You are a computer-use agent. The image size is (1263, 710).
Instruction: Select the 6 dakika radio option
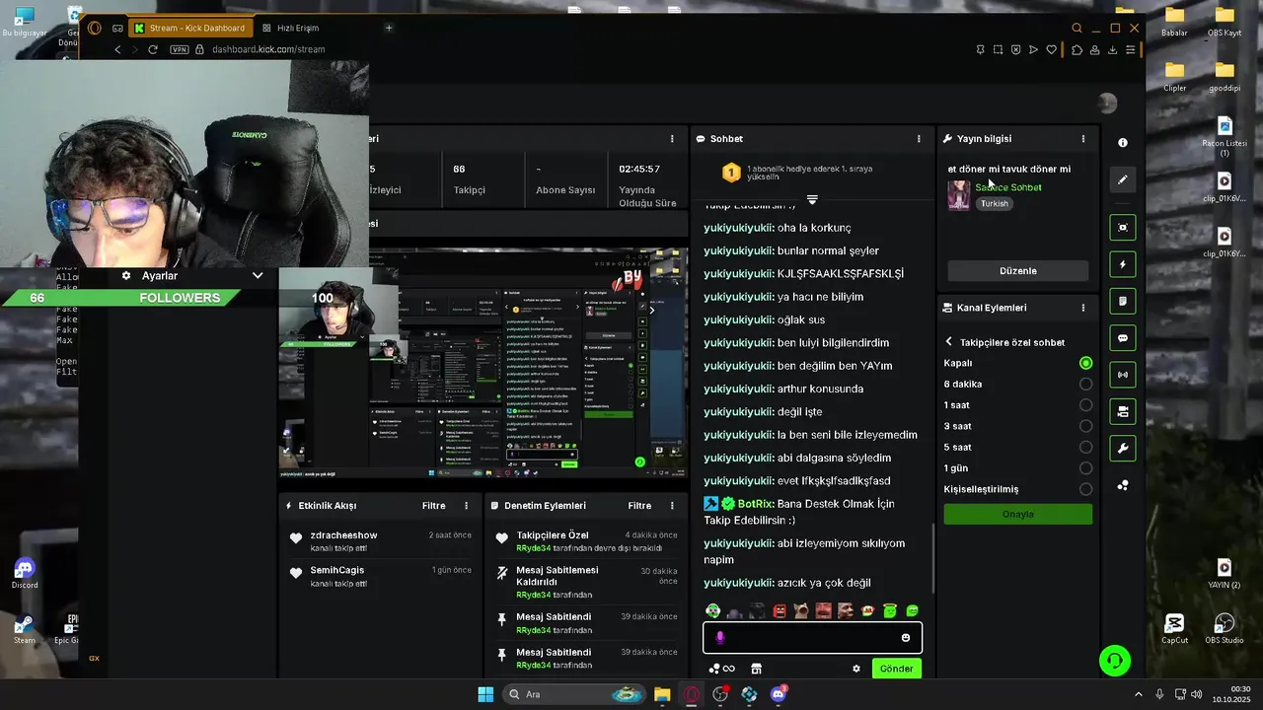tap(1085, 385)
